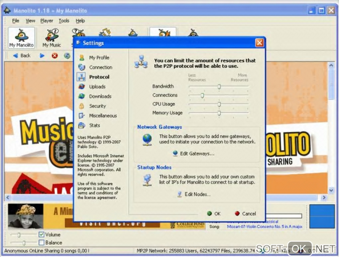The image size is (339, 257).
Task: Open Stats settings page
Action: [94, 125]
